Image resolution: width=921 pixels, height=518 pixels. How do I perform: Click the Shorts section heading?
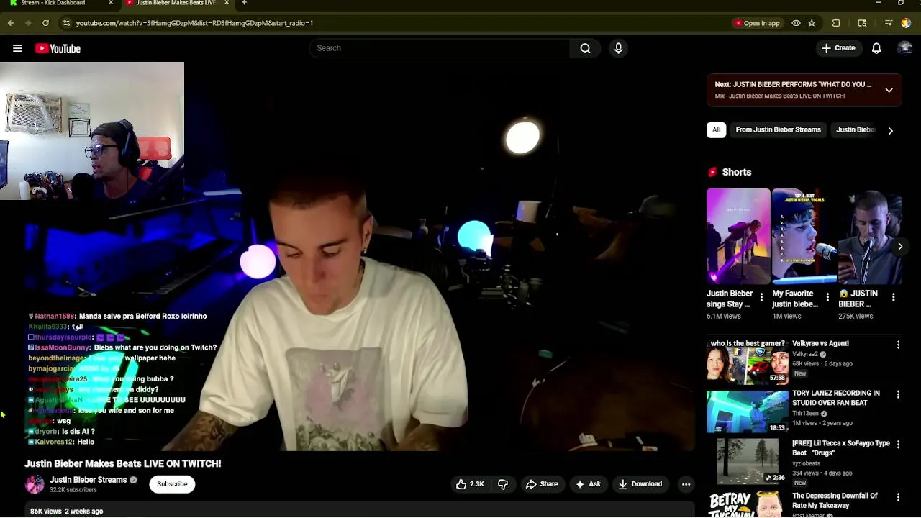[x=736, y=172]
